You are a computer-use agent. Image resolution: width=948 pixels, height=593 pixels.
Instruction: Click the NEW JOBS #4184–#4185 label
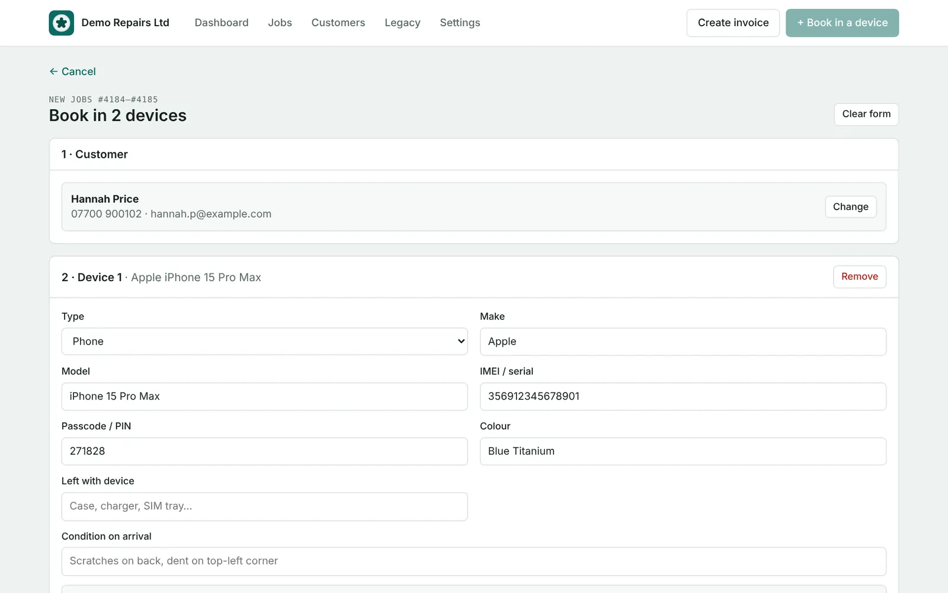pos(104,100)
